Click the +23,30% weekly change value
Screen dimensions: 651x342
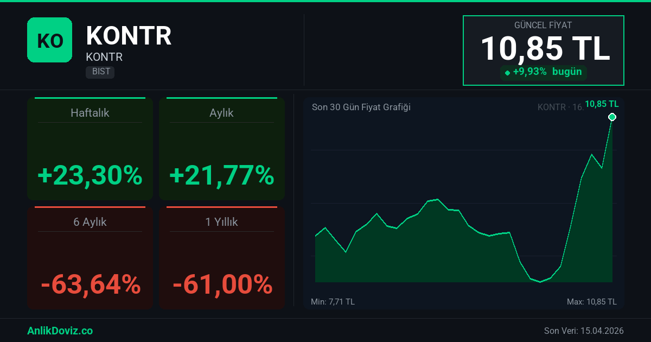[x=90, y=175]
